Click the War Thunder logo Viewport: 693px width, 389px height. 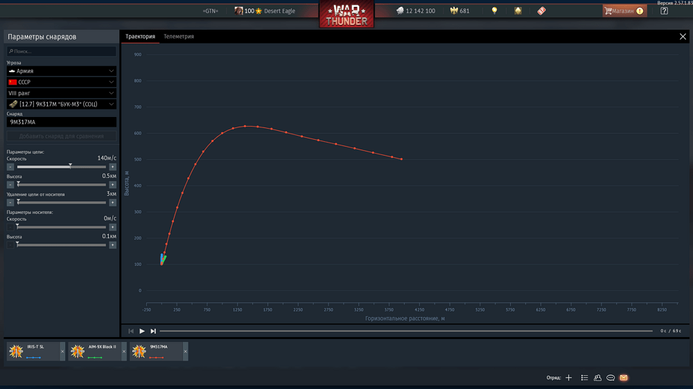click(346, 15)
